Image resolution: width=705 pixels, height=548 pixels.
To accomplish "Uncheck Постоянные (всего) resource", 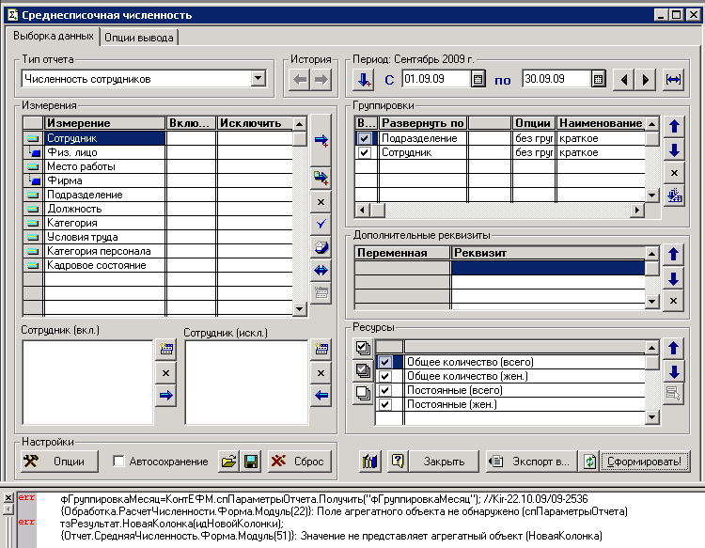I will pyautogui.click(x=384, y=390).
